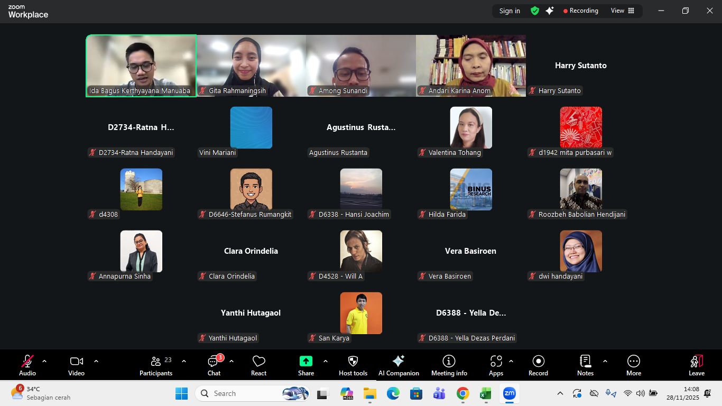The width and height of the screenshot is (722, 406).
Task: Open Host tools shield icon
Action: pyautogui.click(x=353, y=365)
